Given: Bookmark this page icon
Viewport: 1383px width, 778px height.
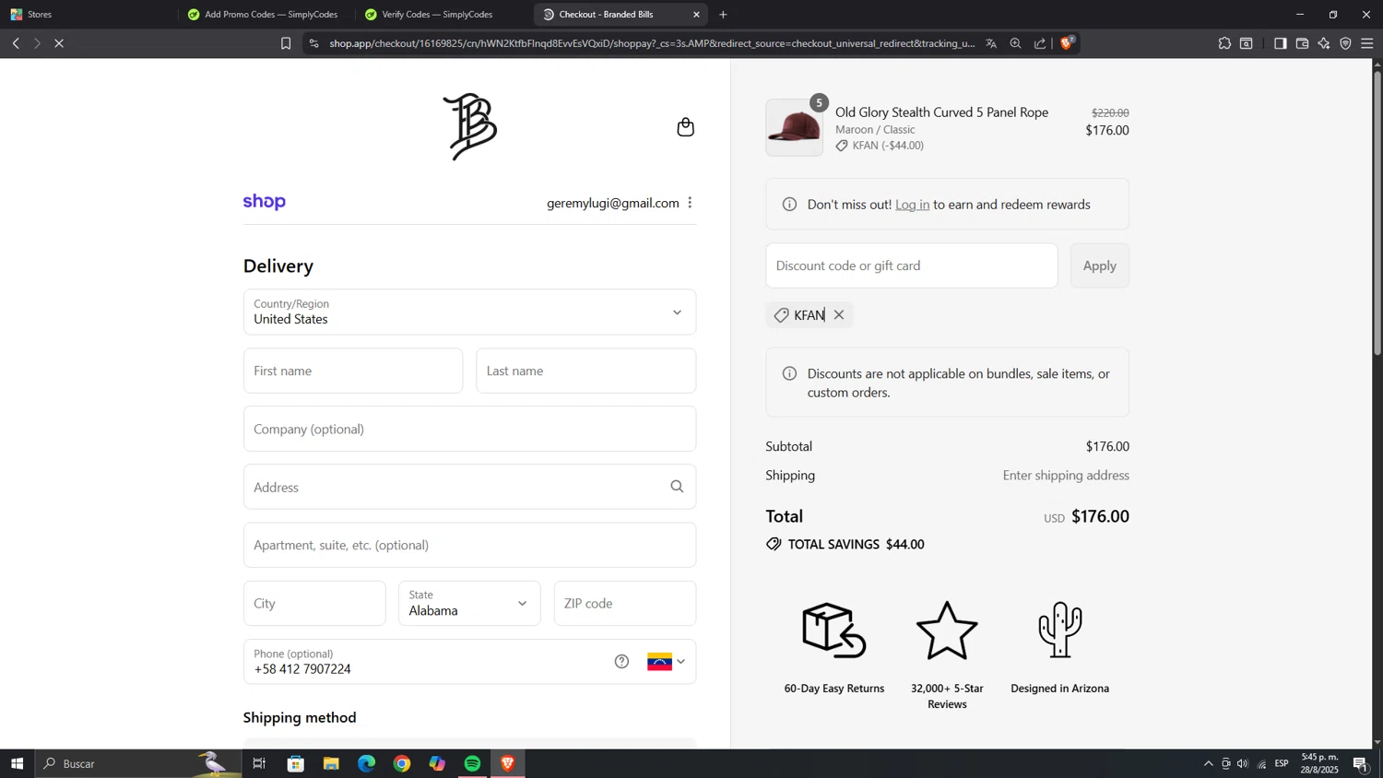Looking at the screenshot, I should (286, 43).
